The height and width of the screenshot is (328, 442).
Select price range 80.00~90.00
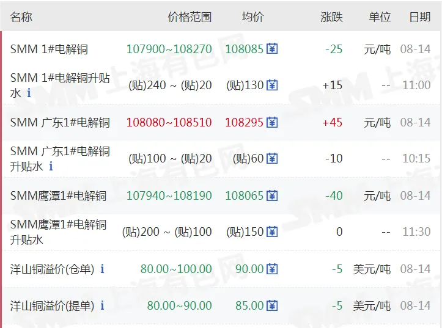tap(180, 305)
